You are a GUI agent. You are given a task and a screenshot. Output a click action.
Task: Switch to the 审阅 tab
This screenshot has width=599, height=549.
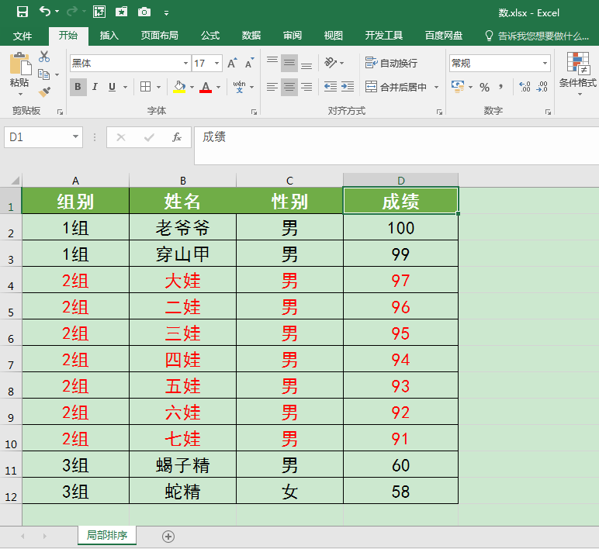point(293,36)
